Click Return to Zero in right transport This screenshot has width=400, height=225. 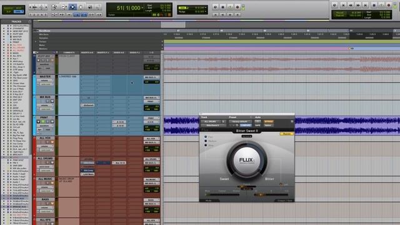343,5
